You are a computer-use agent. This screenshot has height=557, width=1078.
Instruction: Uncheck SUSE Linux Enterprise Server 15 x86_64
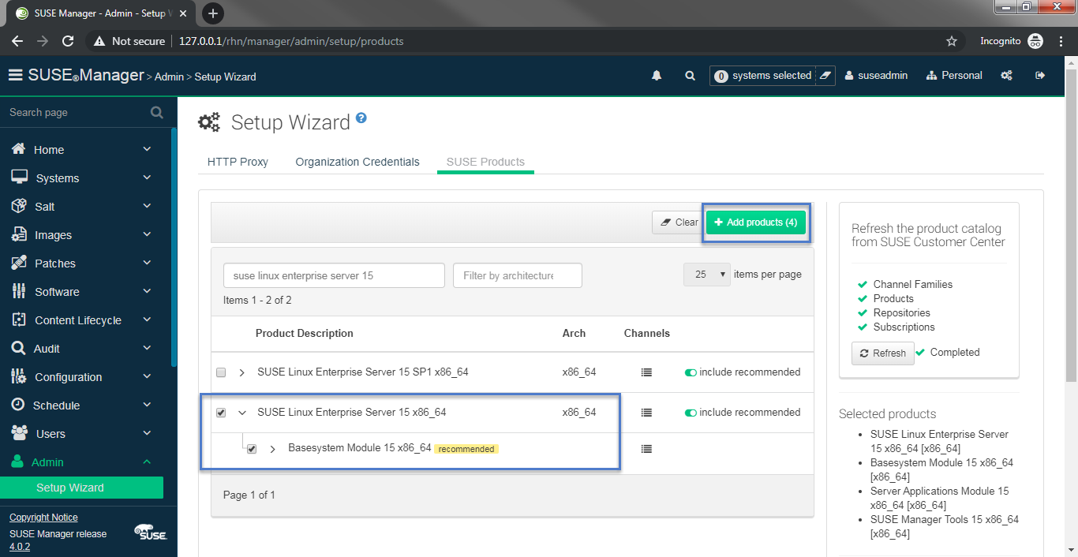[x=221, y=412]
